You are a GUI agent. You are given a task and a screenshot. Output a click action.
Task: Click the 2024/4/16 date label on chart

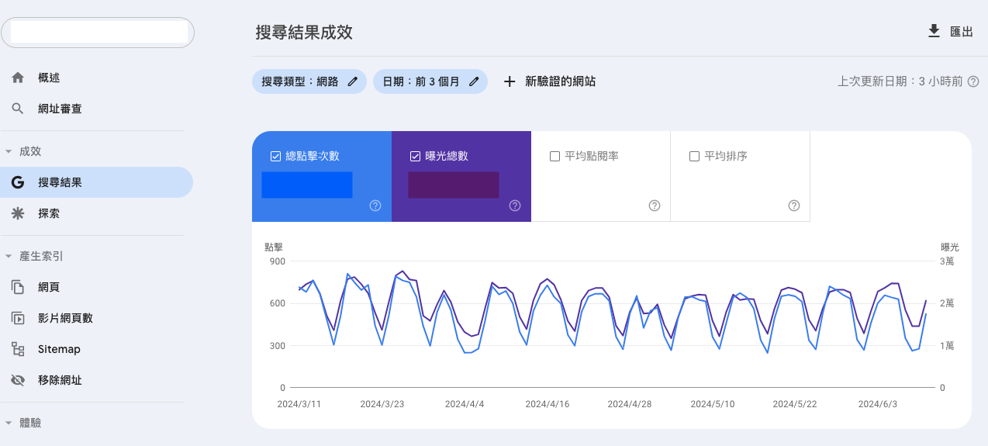tap(548, 404)
